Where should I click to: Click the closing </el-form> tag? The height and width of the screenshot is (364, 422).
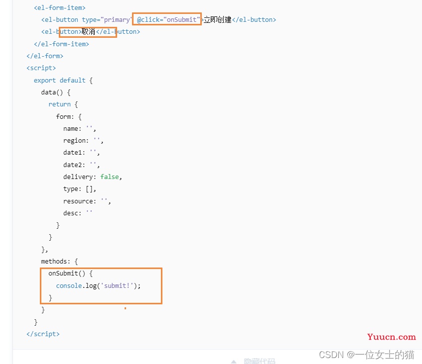45,56
